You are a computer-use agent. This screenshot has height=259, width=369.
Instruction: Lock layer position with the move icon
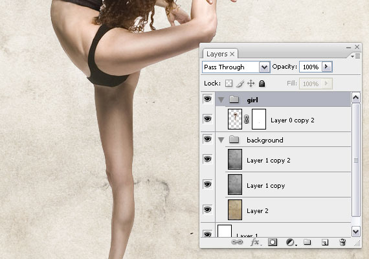[251, 84]
